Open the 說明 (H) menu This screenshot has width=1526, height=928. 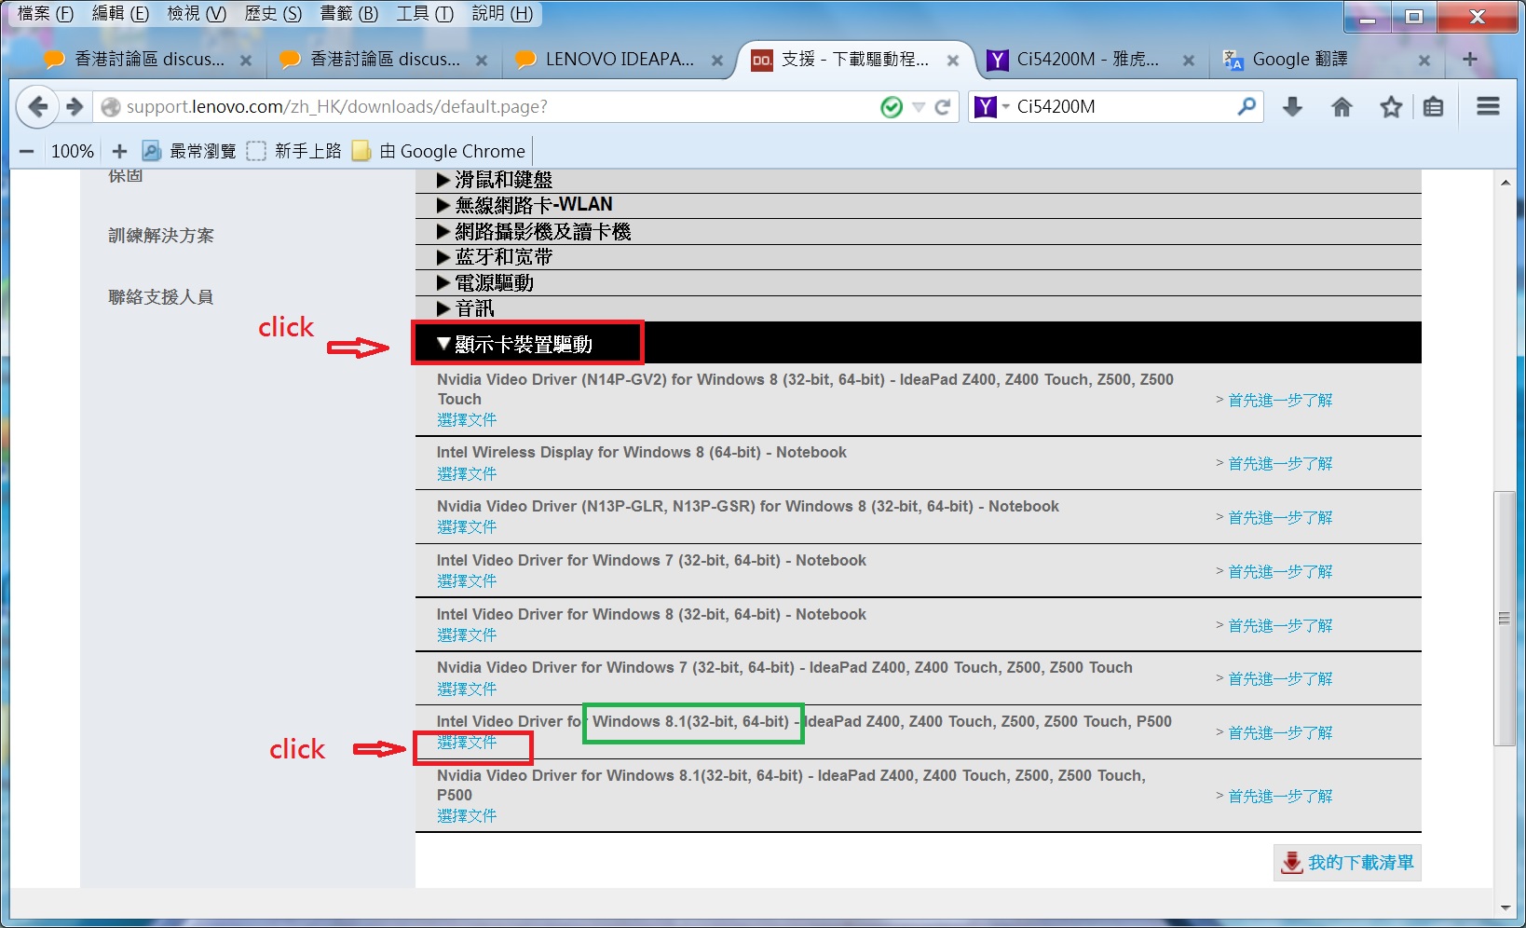(502, 13)
